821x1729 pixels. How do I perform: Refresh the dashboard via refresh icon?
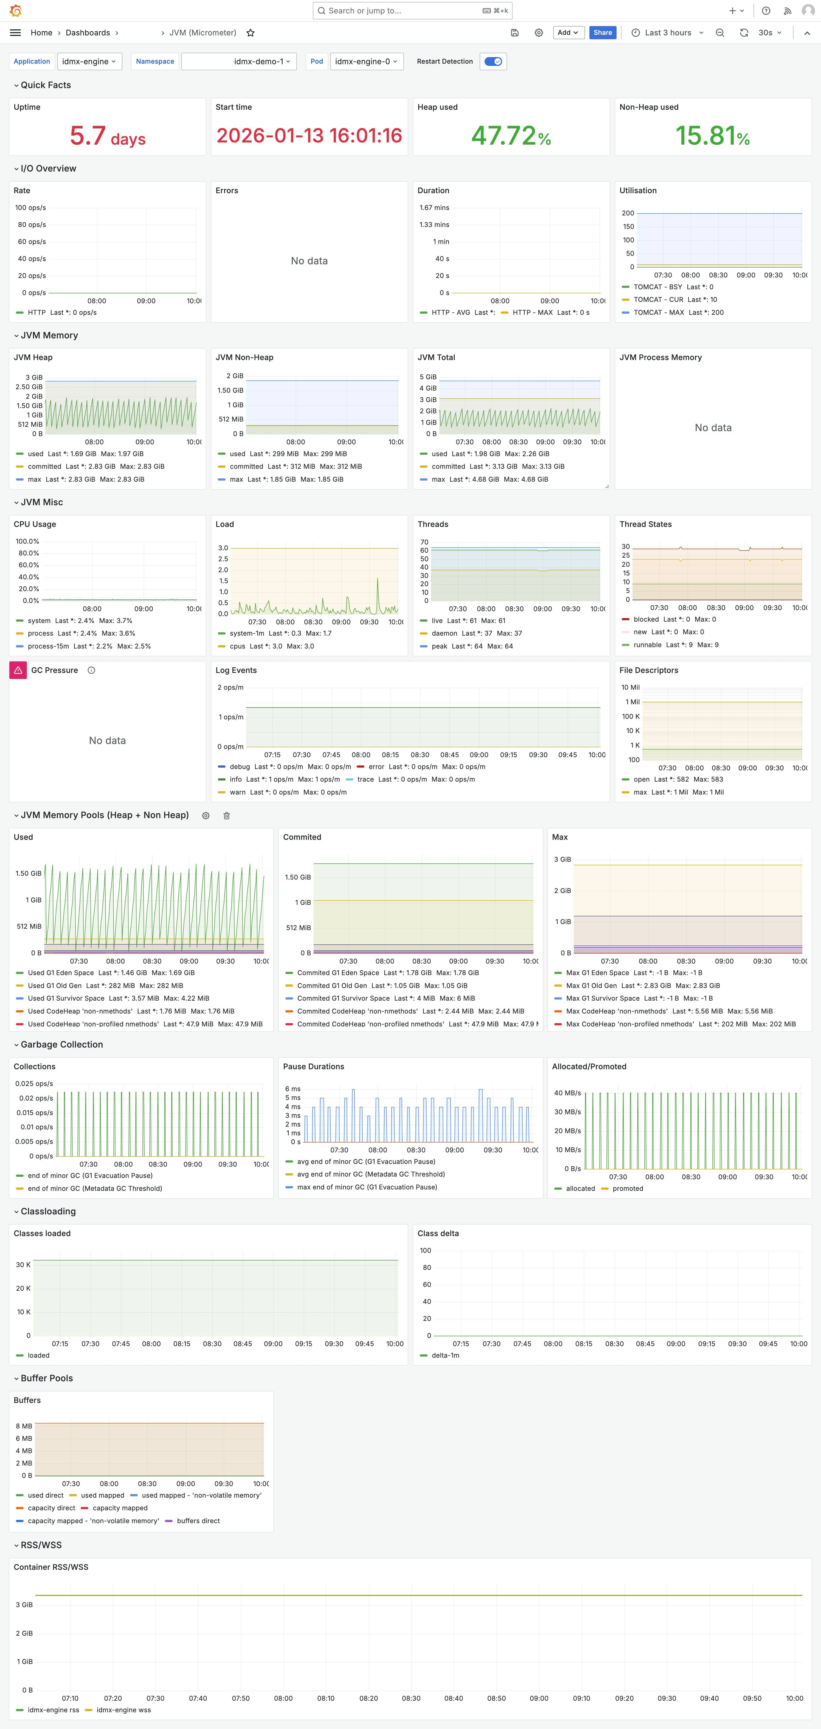744,33
